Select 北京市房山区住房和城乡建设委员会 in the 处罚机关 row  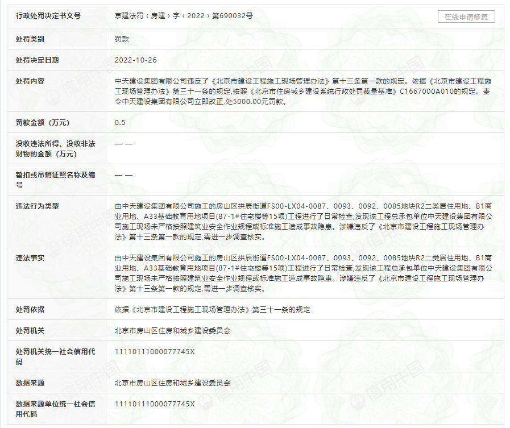coord(172,330)
